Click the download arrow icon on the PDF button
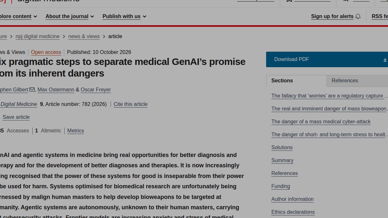This screenshot has height=218, width=388. 385,60
